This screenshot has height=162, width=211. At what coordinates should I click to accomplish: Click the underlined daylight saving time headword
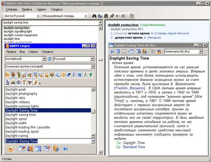click(x=123, y=25)
